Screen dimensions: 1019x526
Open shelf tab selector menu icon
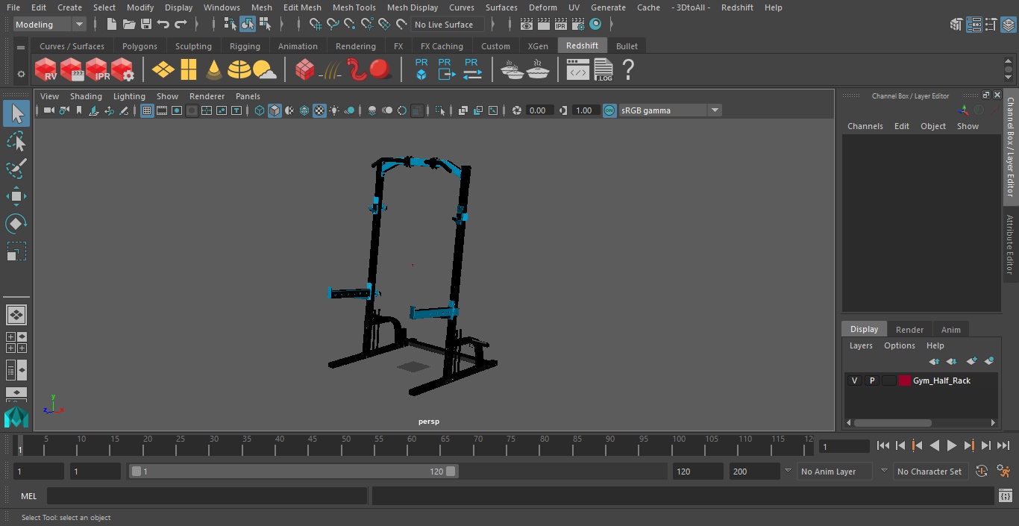(21, 46)
